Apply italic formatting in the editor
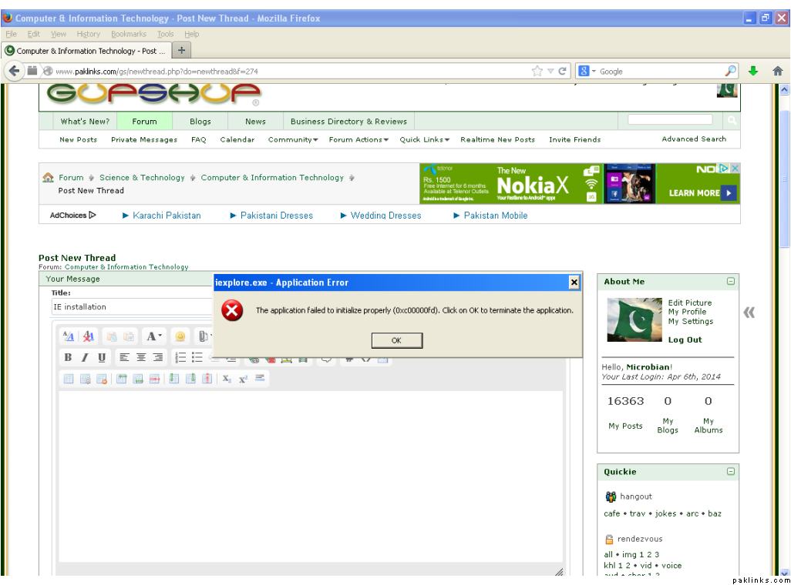 85,357
